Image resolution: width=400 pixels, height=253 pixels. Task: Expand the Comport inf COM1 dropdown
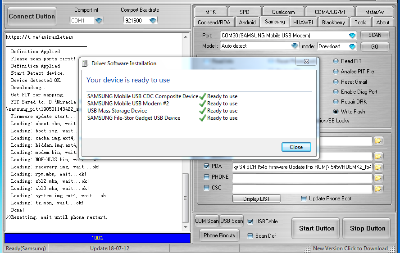[99, 20]
